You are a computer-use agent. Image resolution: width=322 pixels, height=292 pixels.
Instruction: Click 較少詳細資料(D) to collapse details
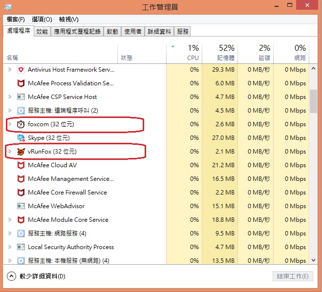point(43,276)
